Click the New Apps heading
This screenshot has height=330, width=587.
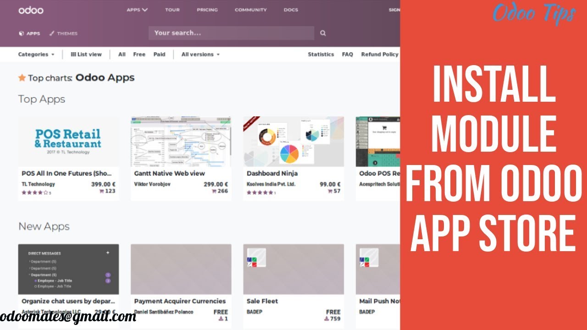(x=44, y=226)
